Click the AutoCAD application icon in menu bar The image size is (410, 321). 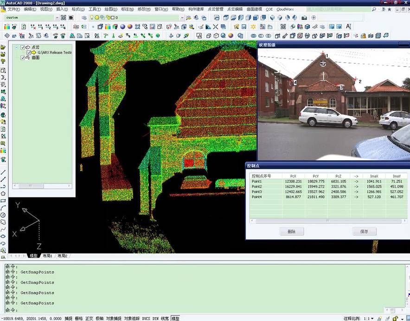click(x=3, y=9)
